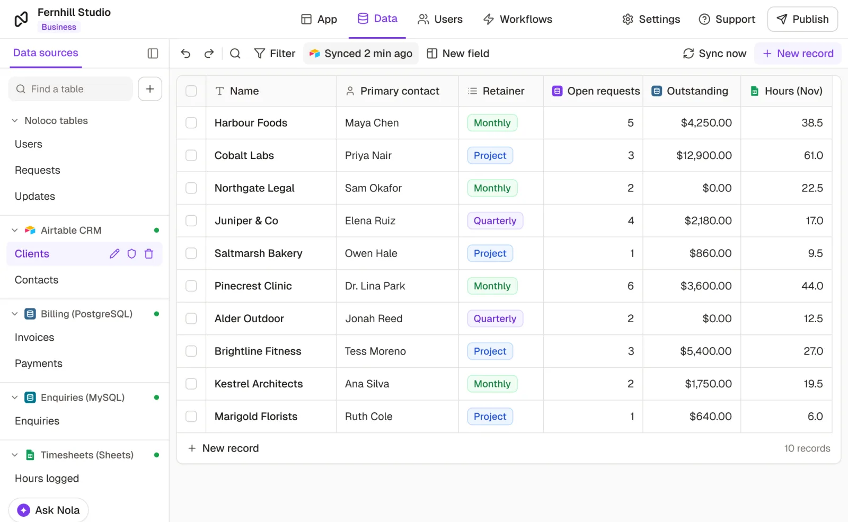This screenshot has width=848, height=522.
Task: Collapse the Noloco tables group
Action: point(15,121)
